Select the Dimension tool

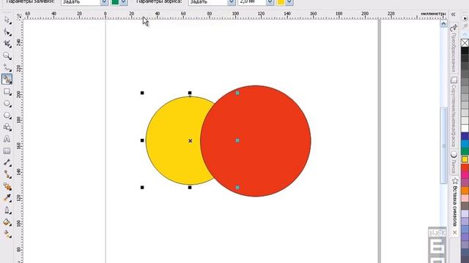(x=7, y=163)
